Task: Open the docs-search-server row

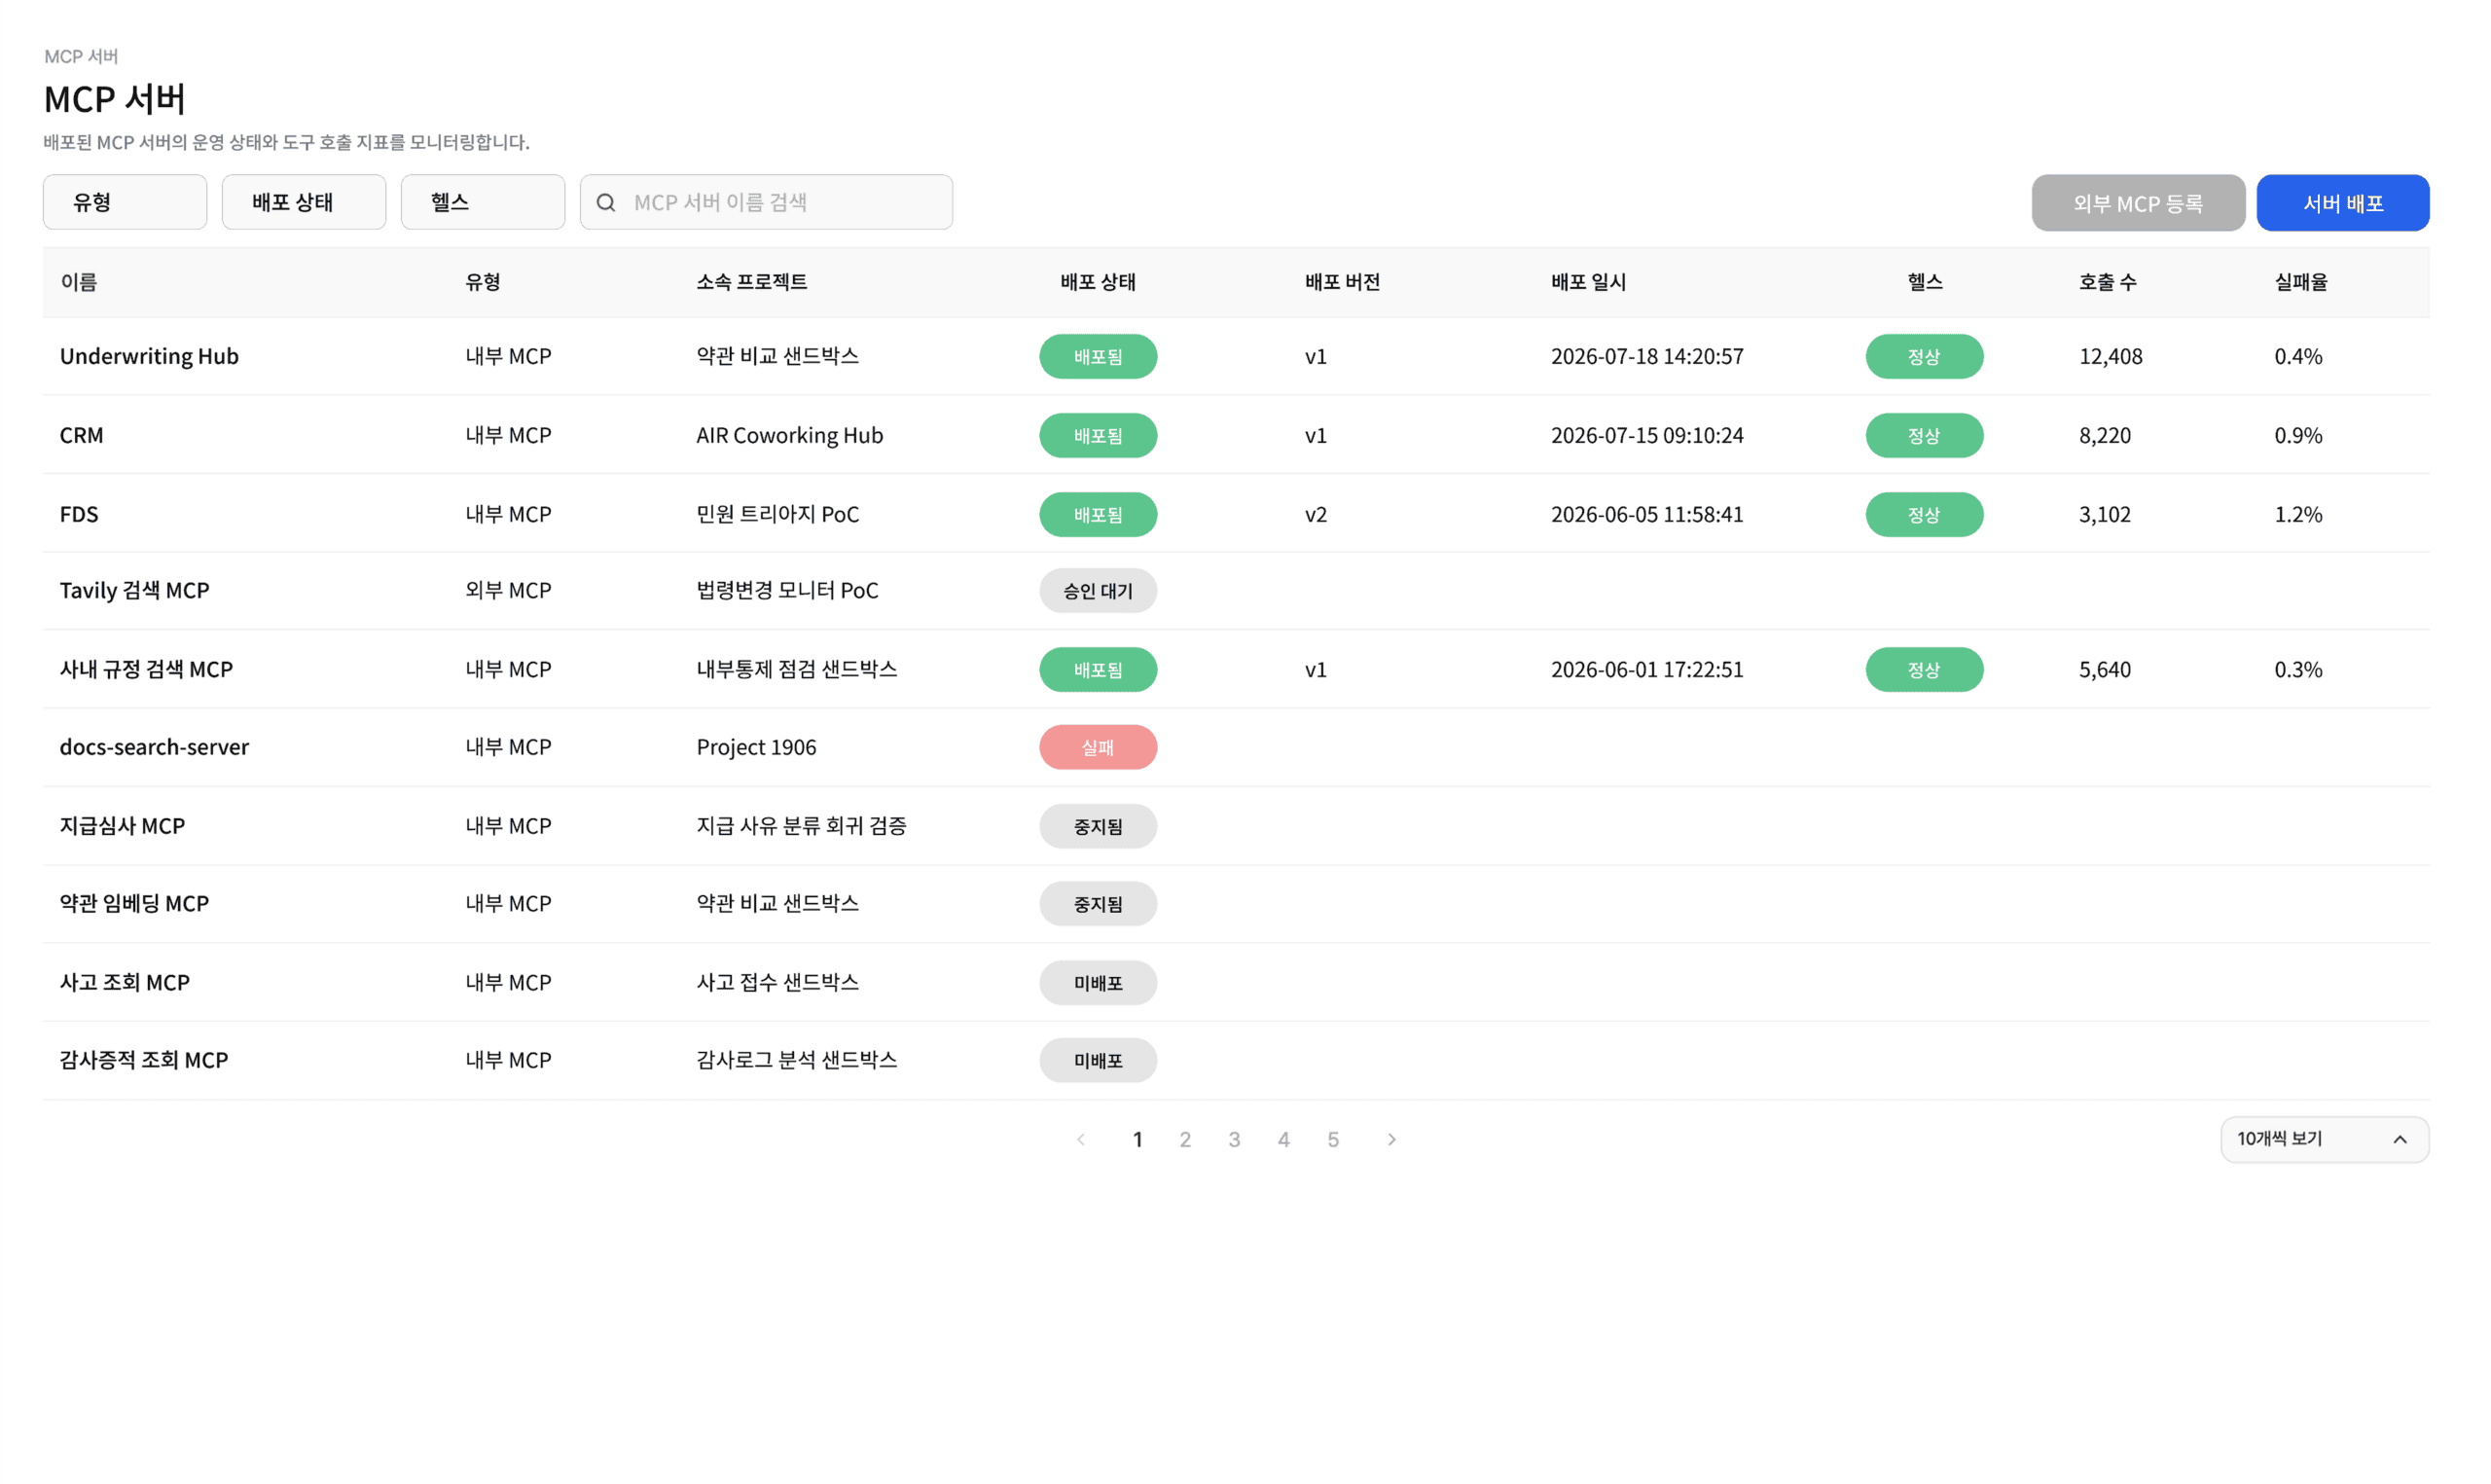Action: (x=1237, y=747)
